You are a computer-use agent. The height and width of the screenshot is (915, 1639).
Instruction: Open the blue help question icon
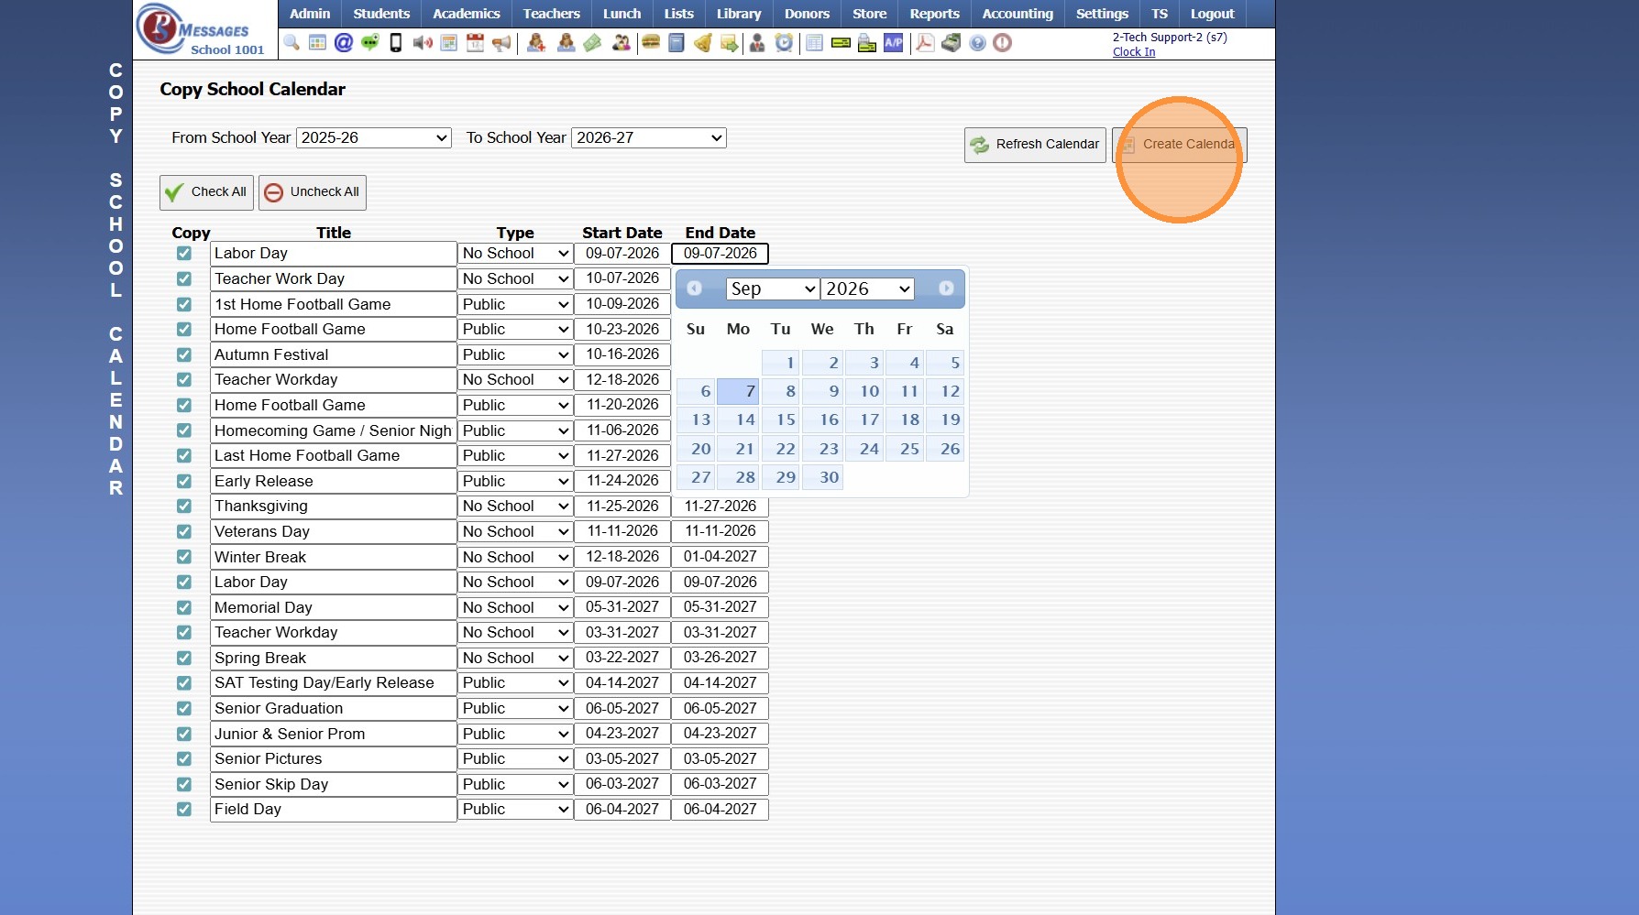point(978,43)
